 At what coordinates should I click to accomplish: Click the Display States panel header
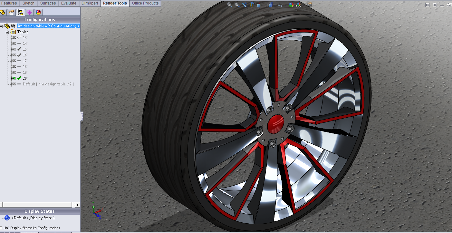click(40, 211)
